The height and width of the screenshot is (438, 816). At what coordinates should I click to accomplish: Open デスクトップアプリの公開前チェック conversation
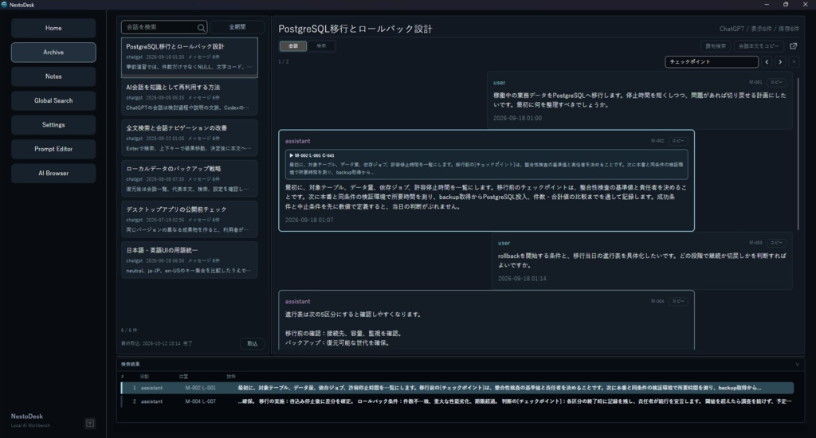[190, 220]
